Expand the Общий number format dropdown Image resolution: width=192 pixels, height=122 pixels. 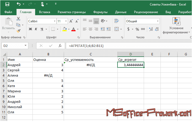click(x=158, y=21)
